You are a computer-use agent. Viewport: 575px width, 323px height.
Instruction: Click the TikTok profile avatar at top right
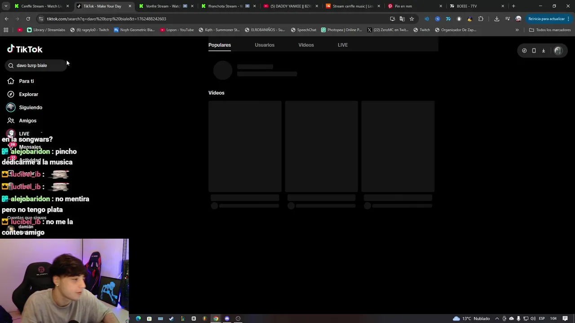pyautogui.click(x=558, y=51)
